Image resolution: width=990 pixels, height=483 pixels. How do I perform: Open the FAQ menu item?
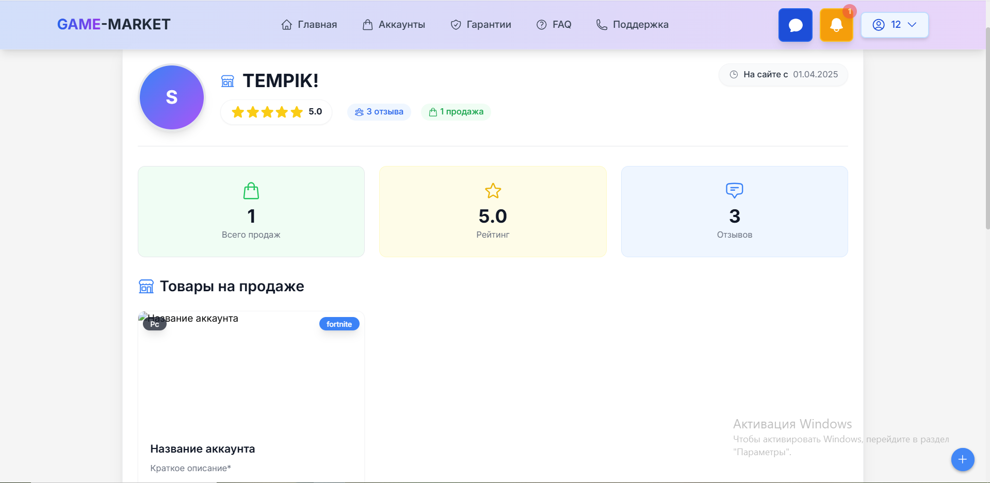(x=554, y=25)
